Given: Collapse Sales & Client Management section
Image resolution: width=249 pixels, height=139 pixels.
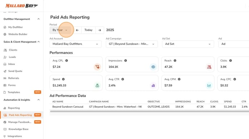Looking at the screenshot, I should (x=38, y=42).
